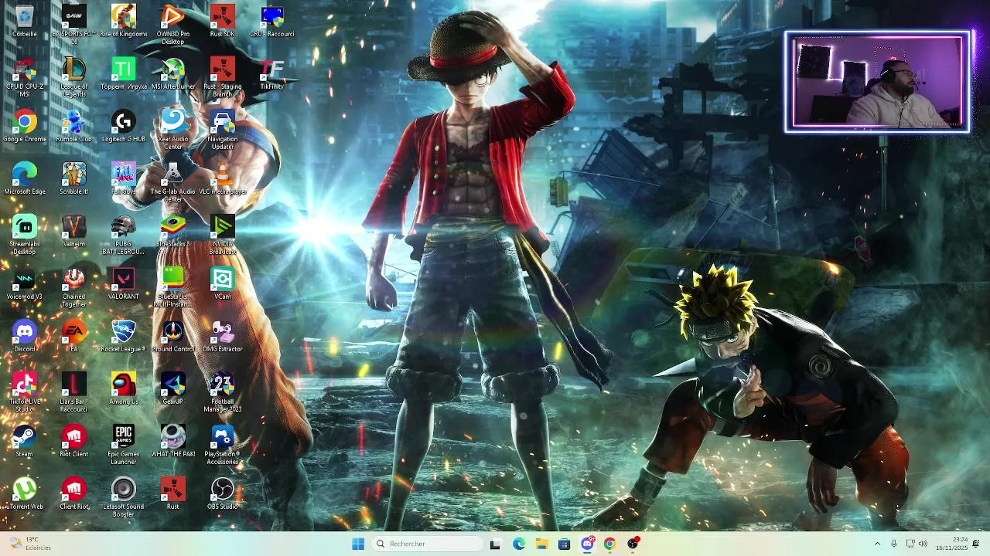The width and height of the screenshot is (990, 556).
Task: Launch Rumble Club desktop icon
Action: [74, 126]
